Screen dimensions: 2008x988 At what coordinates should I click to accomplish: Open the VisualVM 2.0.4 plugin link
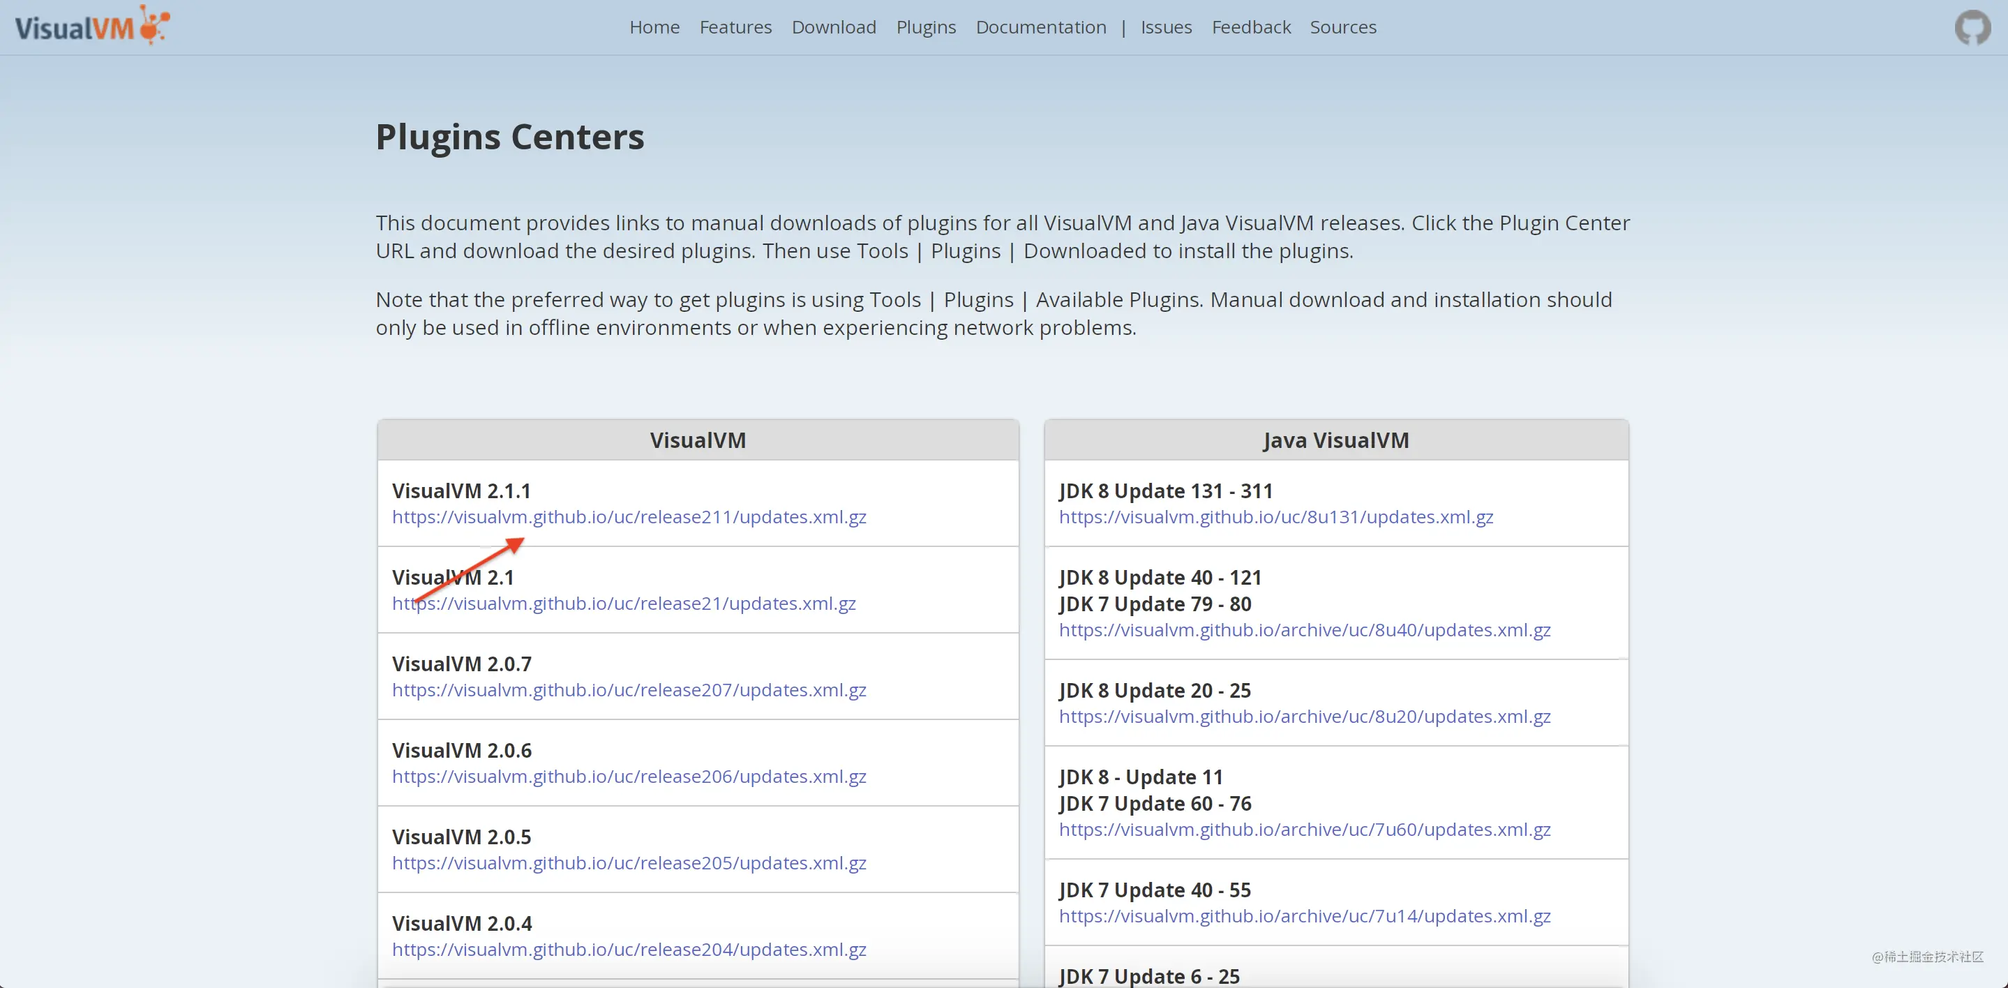click(x=629, y=950)
